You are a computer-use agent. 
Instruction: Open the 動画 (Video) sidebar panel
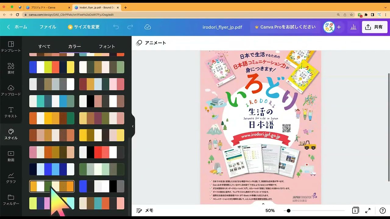pos(11,156)
